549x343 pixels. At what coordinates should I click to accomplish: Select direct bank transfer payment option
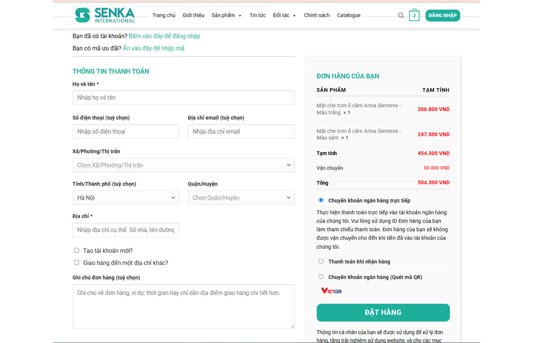(321, 200)
